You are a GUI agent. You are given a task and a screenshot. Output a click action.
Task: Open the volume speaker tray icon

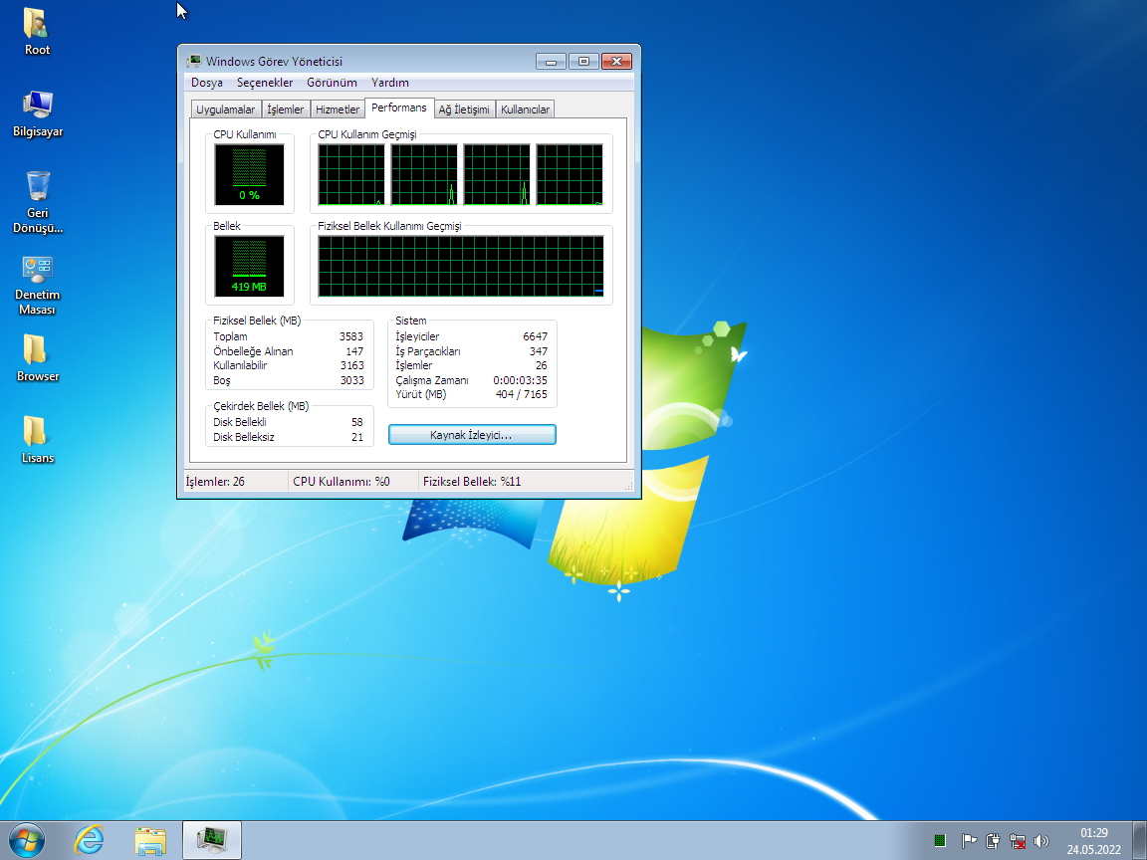(1040, 841)
